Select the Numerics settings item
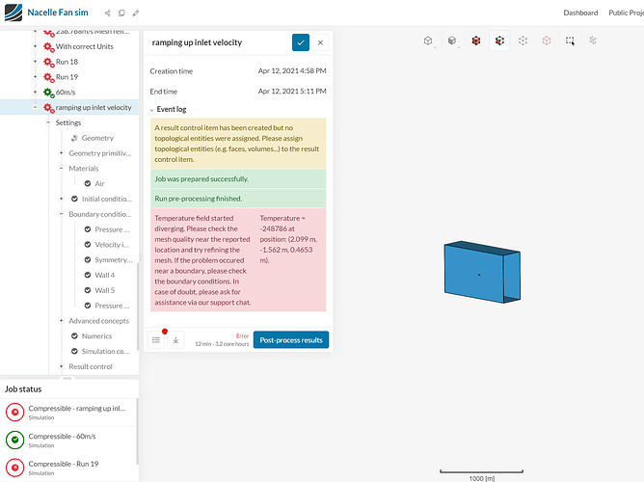The height and width of the screenshot is (482, 644). pos(96,335)
